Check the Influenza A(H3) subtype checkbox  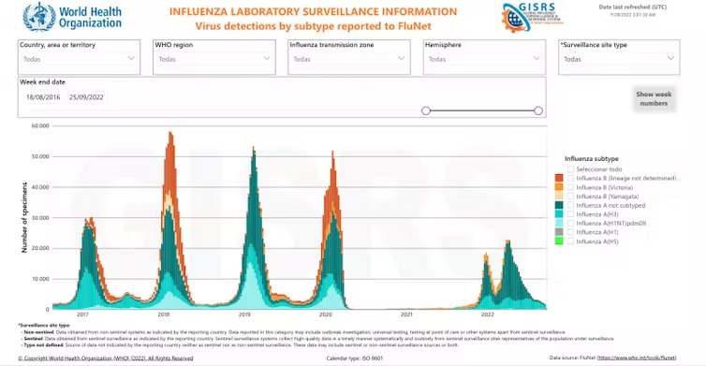pyautogui.click(x=570, y=214)
